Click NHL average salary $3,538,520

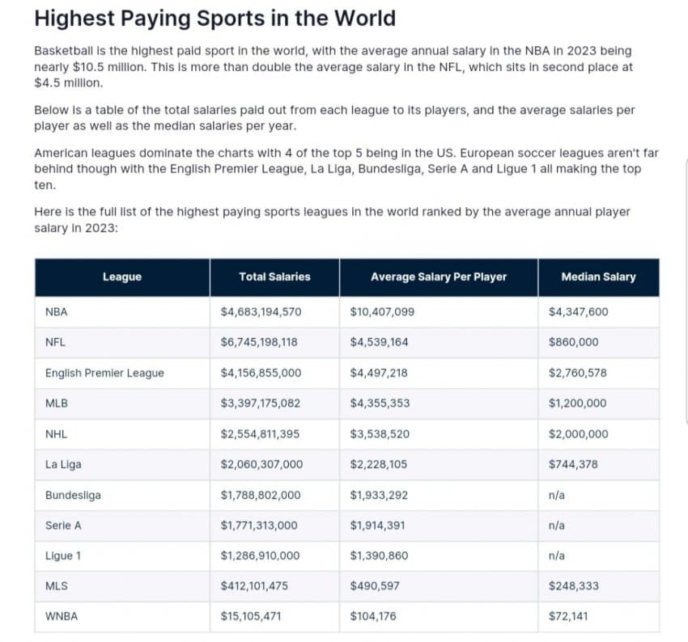[380, 434]
